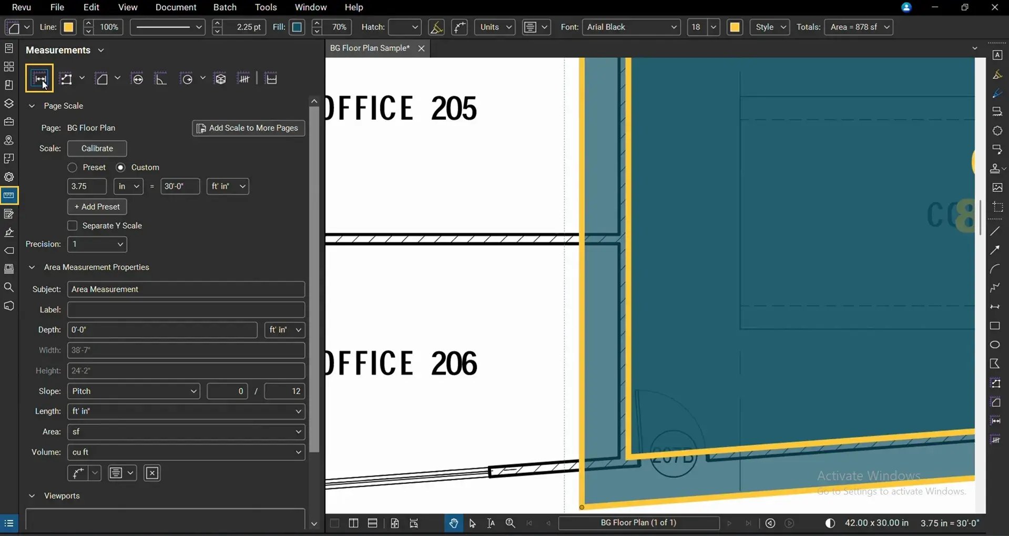Open the Units button in toolbar
1009x536 pixels.
click(x=495, y=27)
